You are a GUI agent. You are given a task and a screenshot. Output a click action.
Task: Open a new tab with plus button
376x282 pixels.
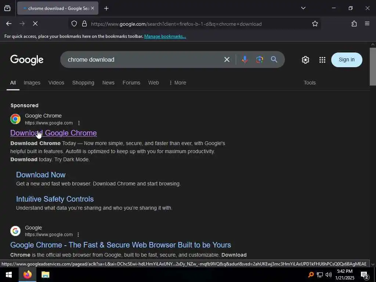tap(106, 8)
